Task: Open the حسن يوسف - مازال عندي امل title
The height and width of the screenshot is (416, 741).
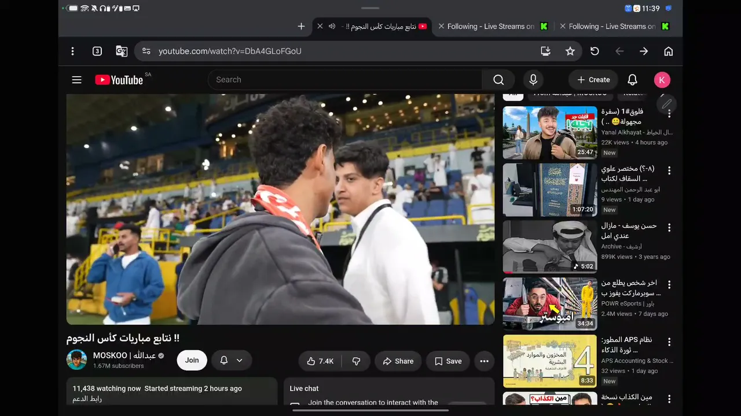Action: [629, 231]
